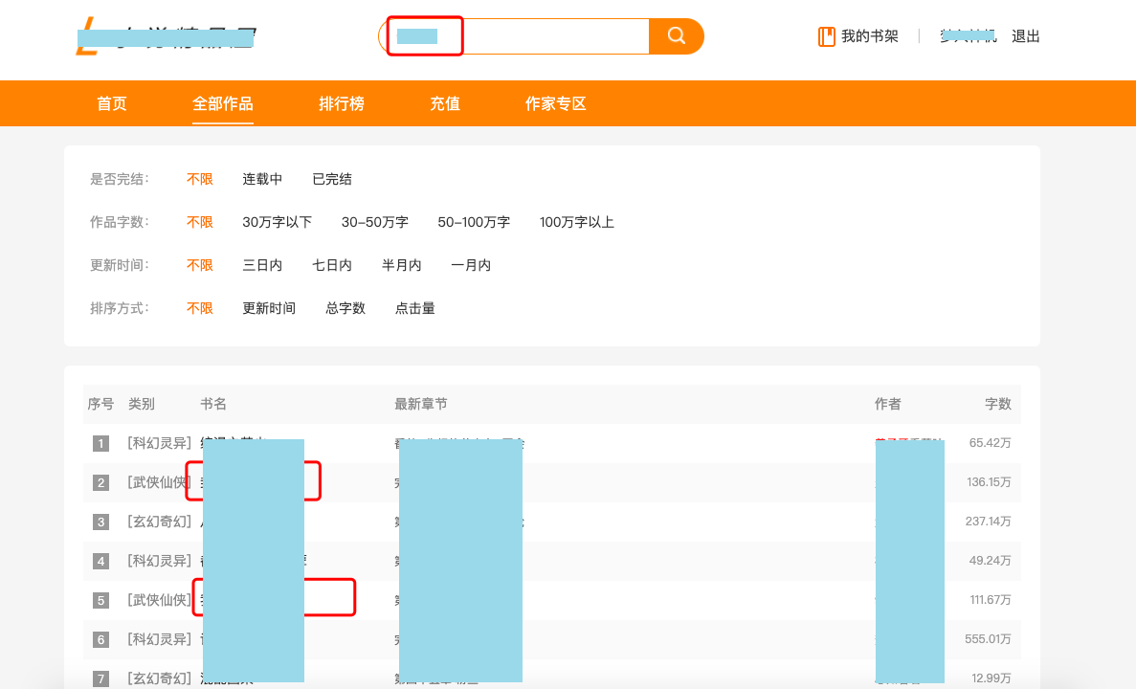Sort works by 总字数
This screenshot has width=1136, height=689.
click(345, 308)
